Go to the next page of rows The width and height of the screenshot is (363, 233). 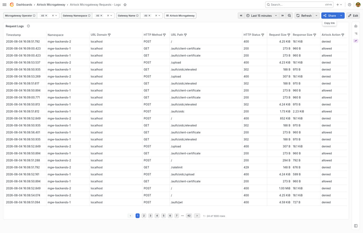coord(197,216)
